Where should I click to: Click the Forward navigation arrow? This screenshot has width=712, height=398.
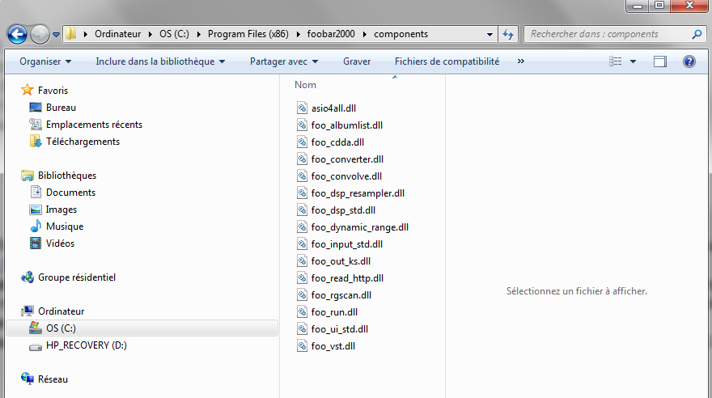pos(40,34)
